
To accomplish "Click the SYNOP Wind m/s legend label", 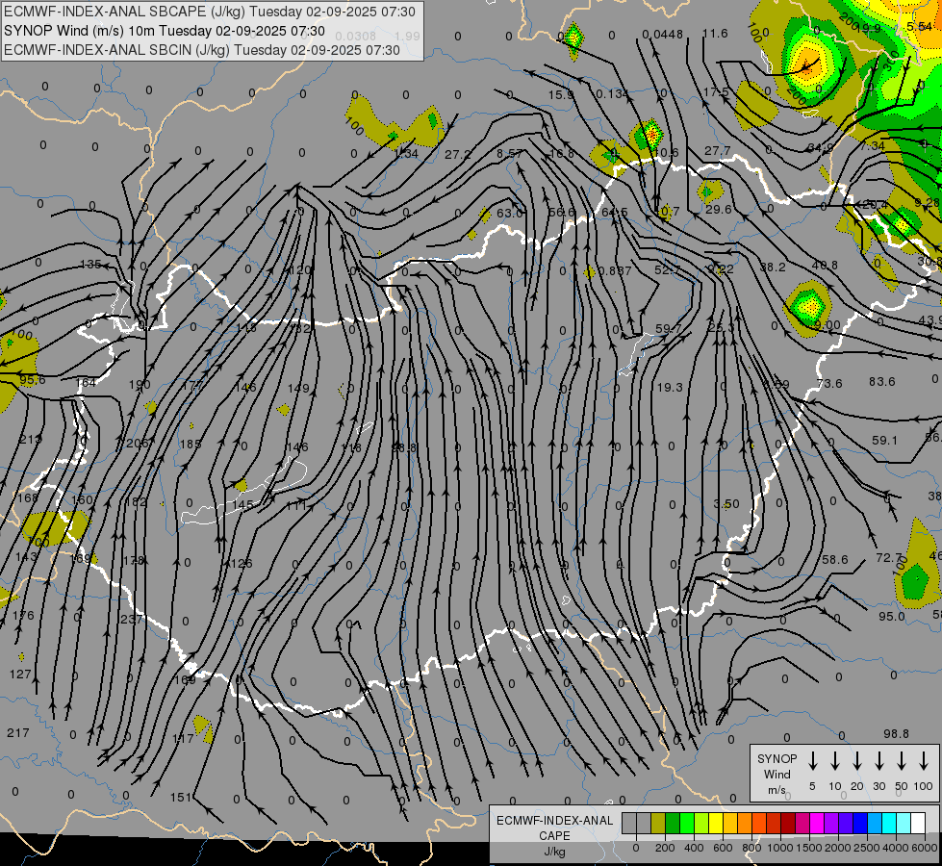I will pos(777,774).
